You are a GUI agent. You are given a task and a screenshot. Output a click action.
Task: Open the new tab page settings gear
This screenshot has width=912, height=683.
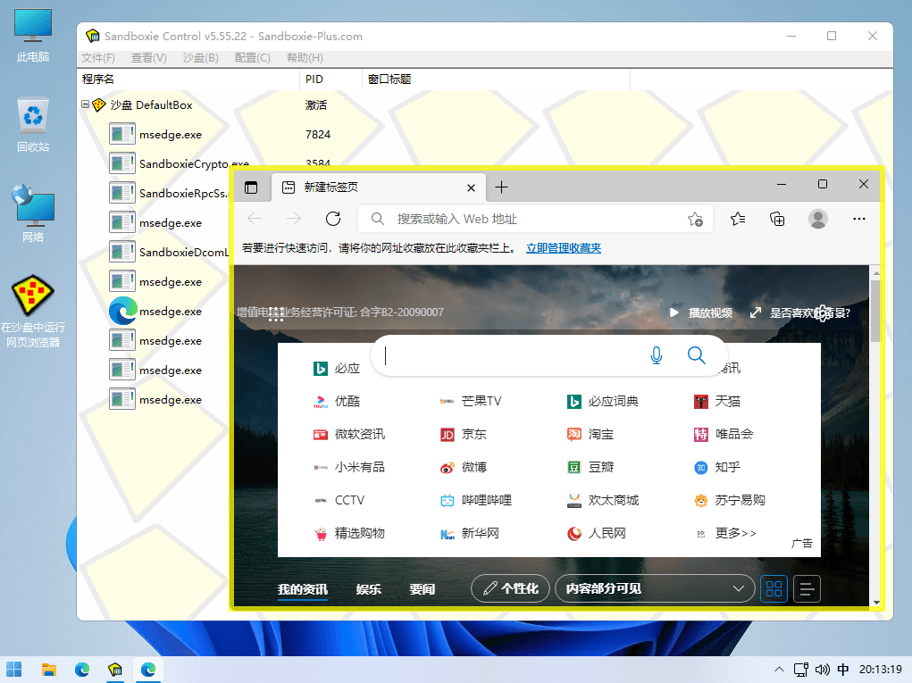coord(822,313)
